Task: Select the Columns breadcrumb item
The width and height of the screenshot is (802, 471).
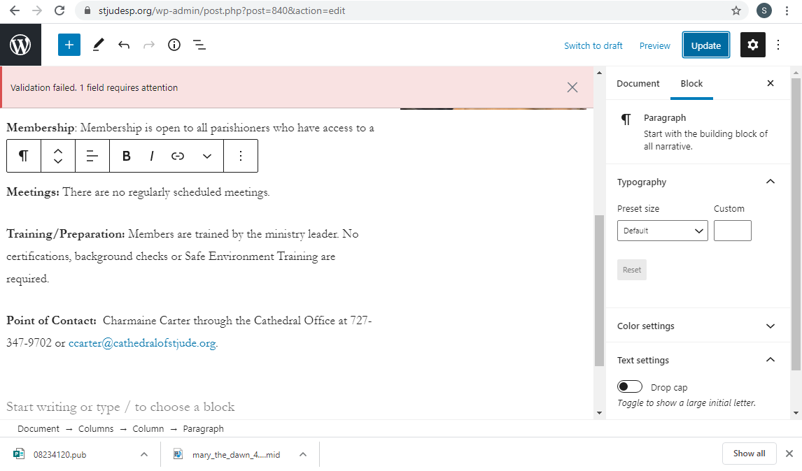Action: (96, 429)
